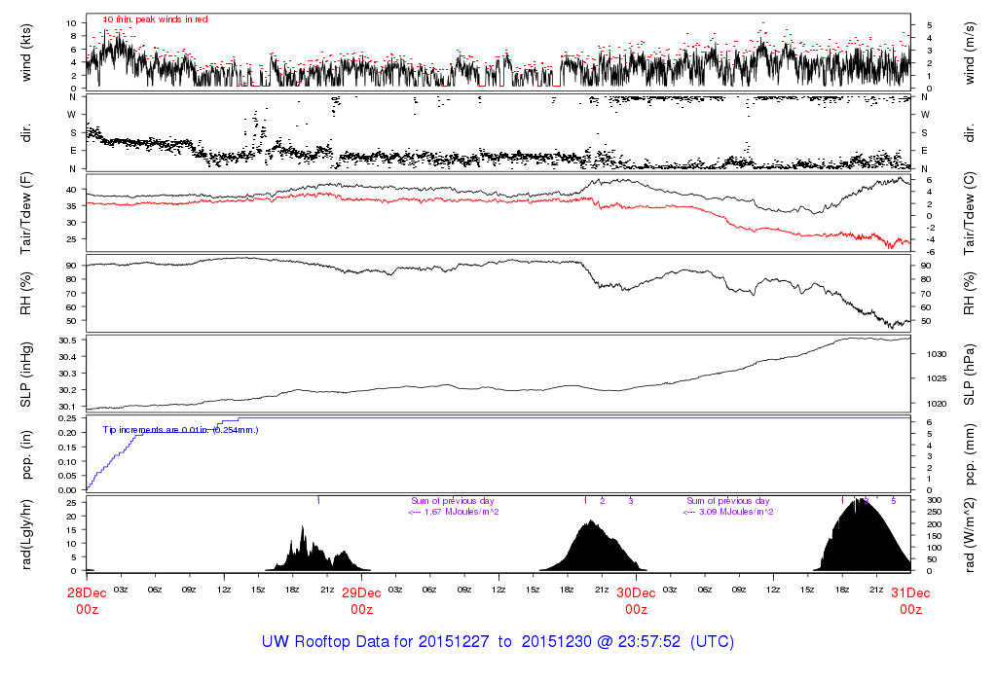
Task: Select the 30Dec 00z date marker
Action: 636,600
